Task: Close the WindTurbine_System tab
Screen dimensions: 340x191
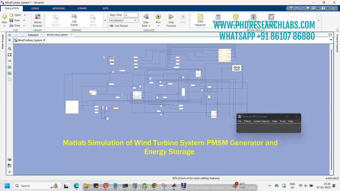Action: pyautogui.click(x=72, y=35)
